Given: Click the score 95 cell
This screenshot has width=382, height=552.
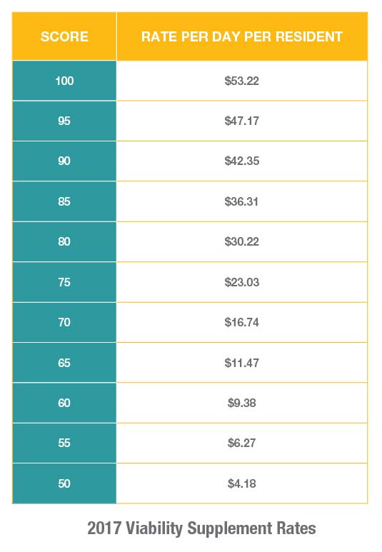Looking at the screenshot, I should (64, 121).
